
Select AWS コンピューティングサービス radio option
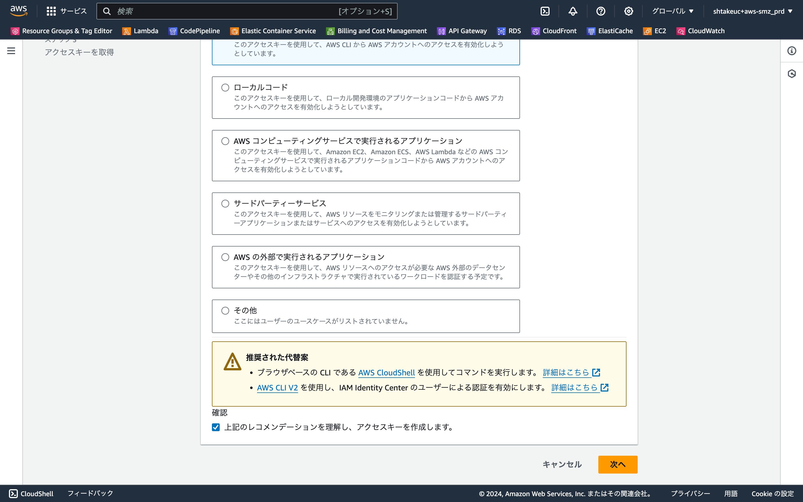pyautogui.click(x=225, y=141)
